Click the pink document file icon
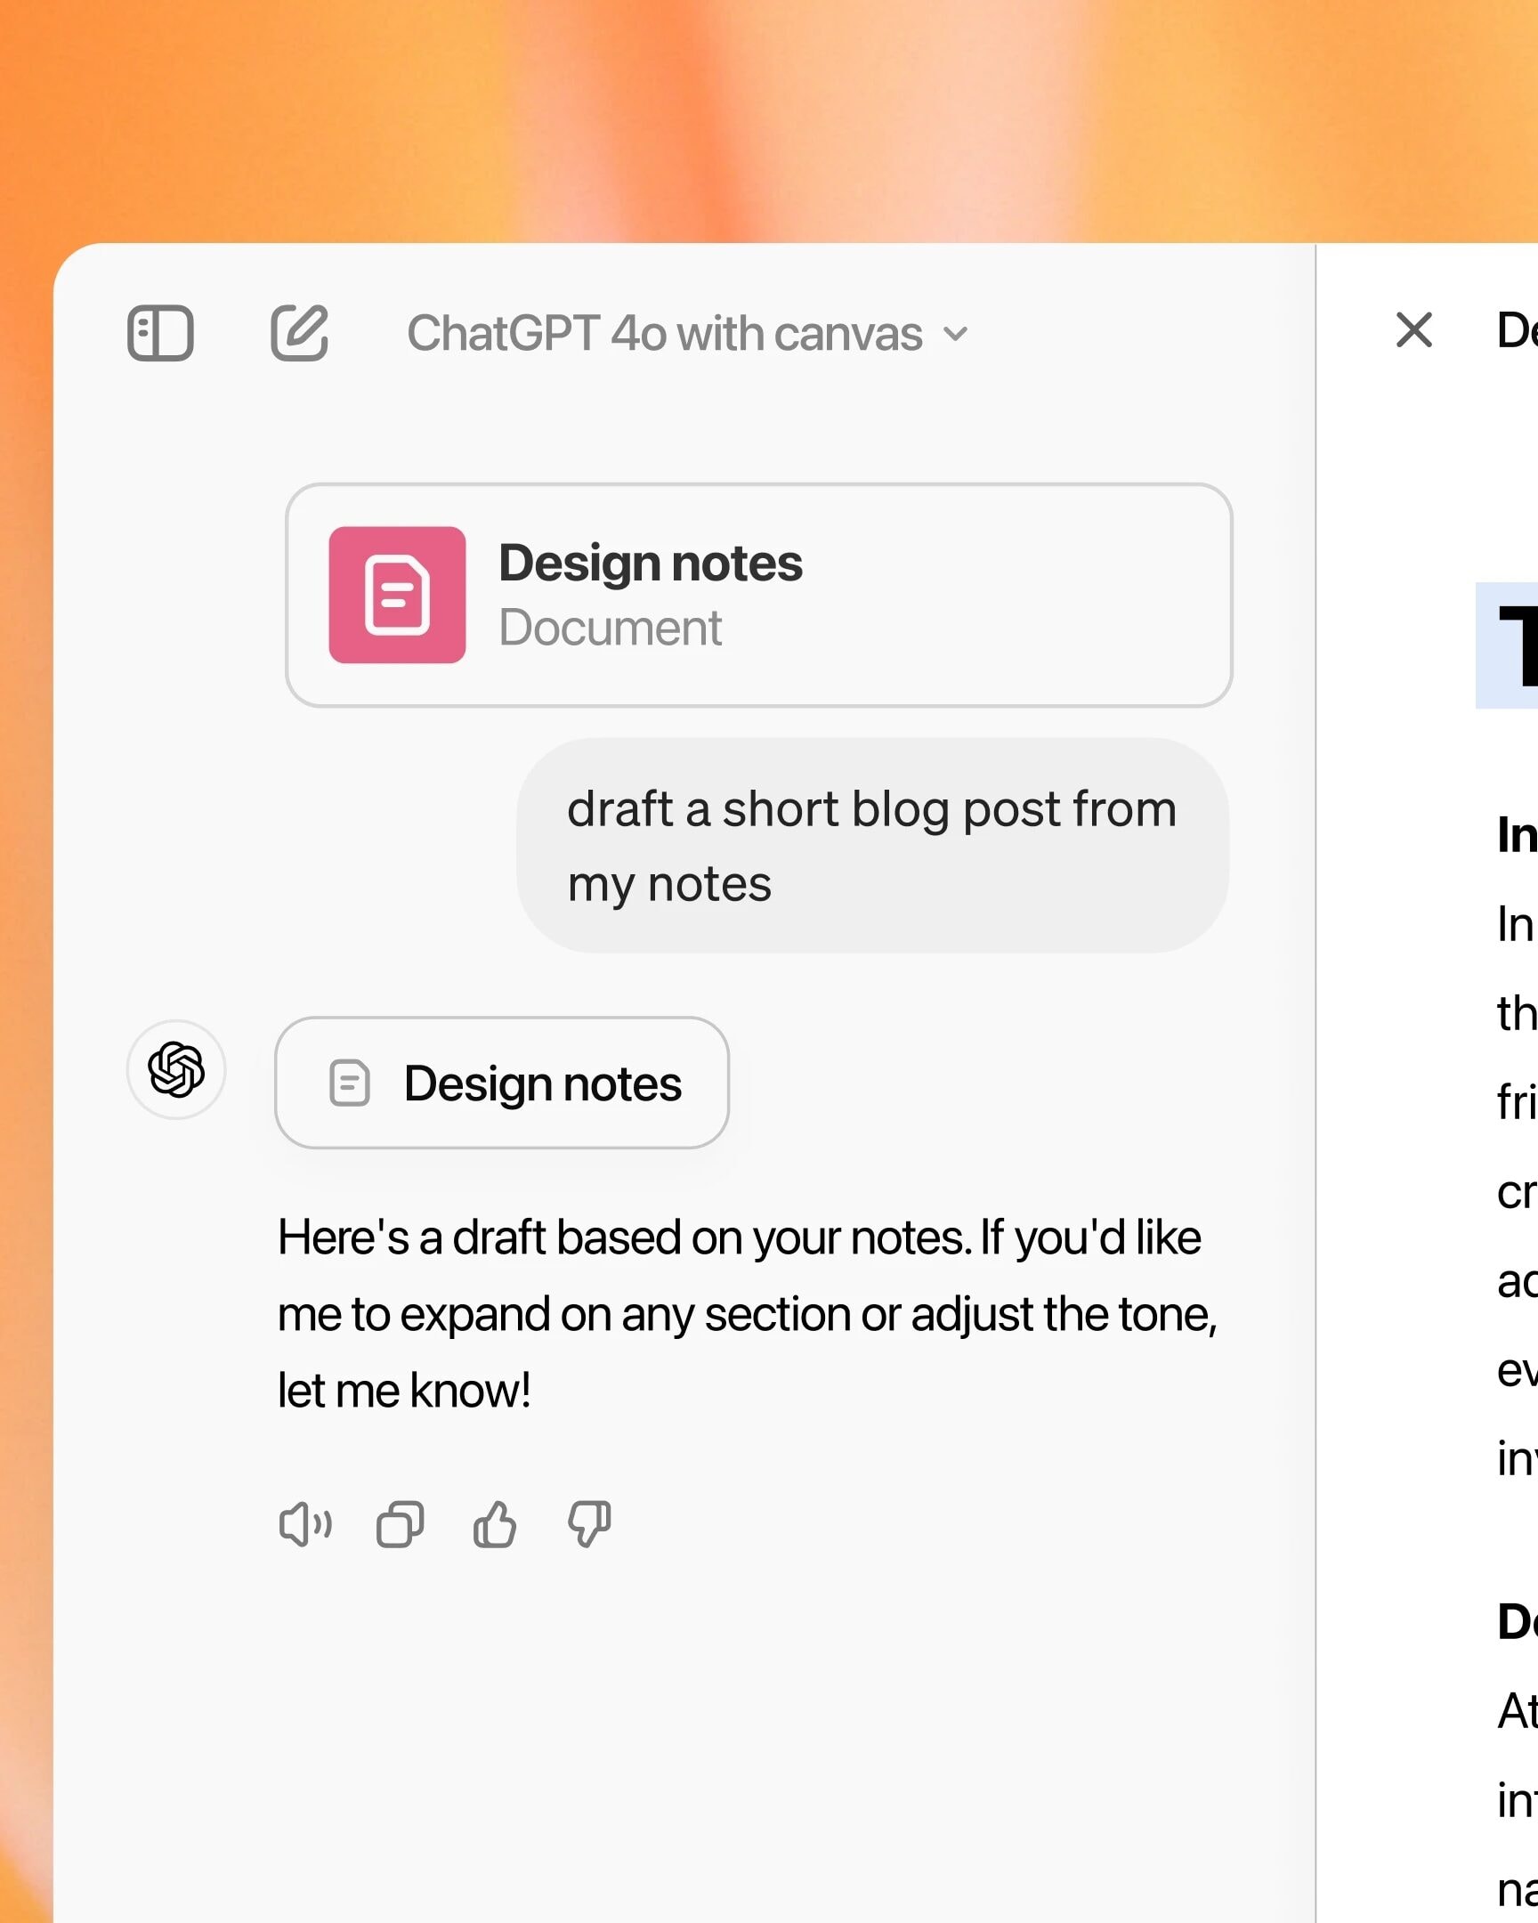 397,595
